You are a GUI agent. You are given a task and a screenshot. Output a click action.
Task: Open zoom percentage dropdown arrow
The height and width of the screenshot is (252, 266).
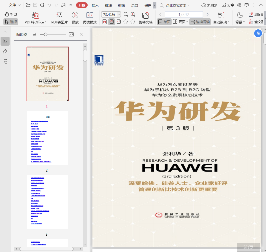point(119,14)
